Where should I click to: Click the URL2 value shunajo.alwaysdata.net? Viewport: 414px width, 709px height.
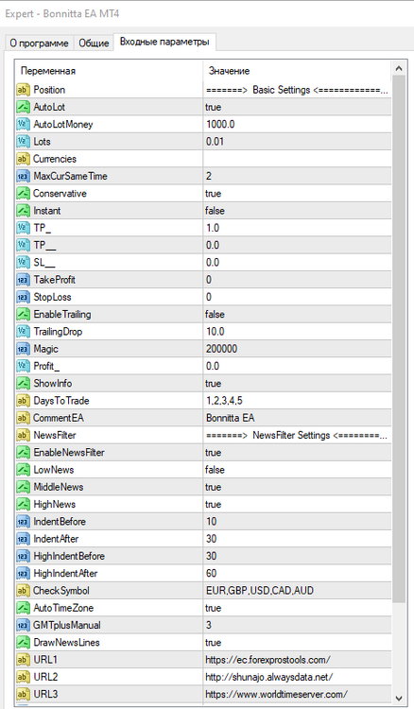click(269, 677)
